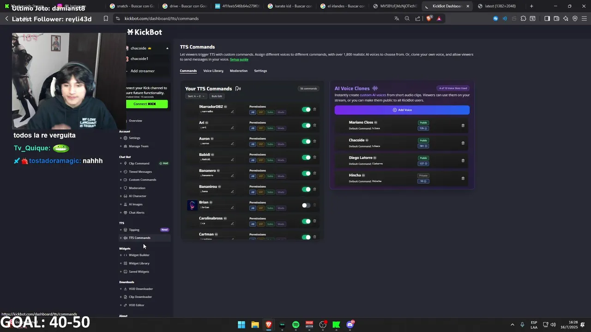Edit the !bana command for Bananirou
591x332 pixels.
tap(232, 191)
